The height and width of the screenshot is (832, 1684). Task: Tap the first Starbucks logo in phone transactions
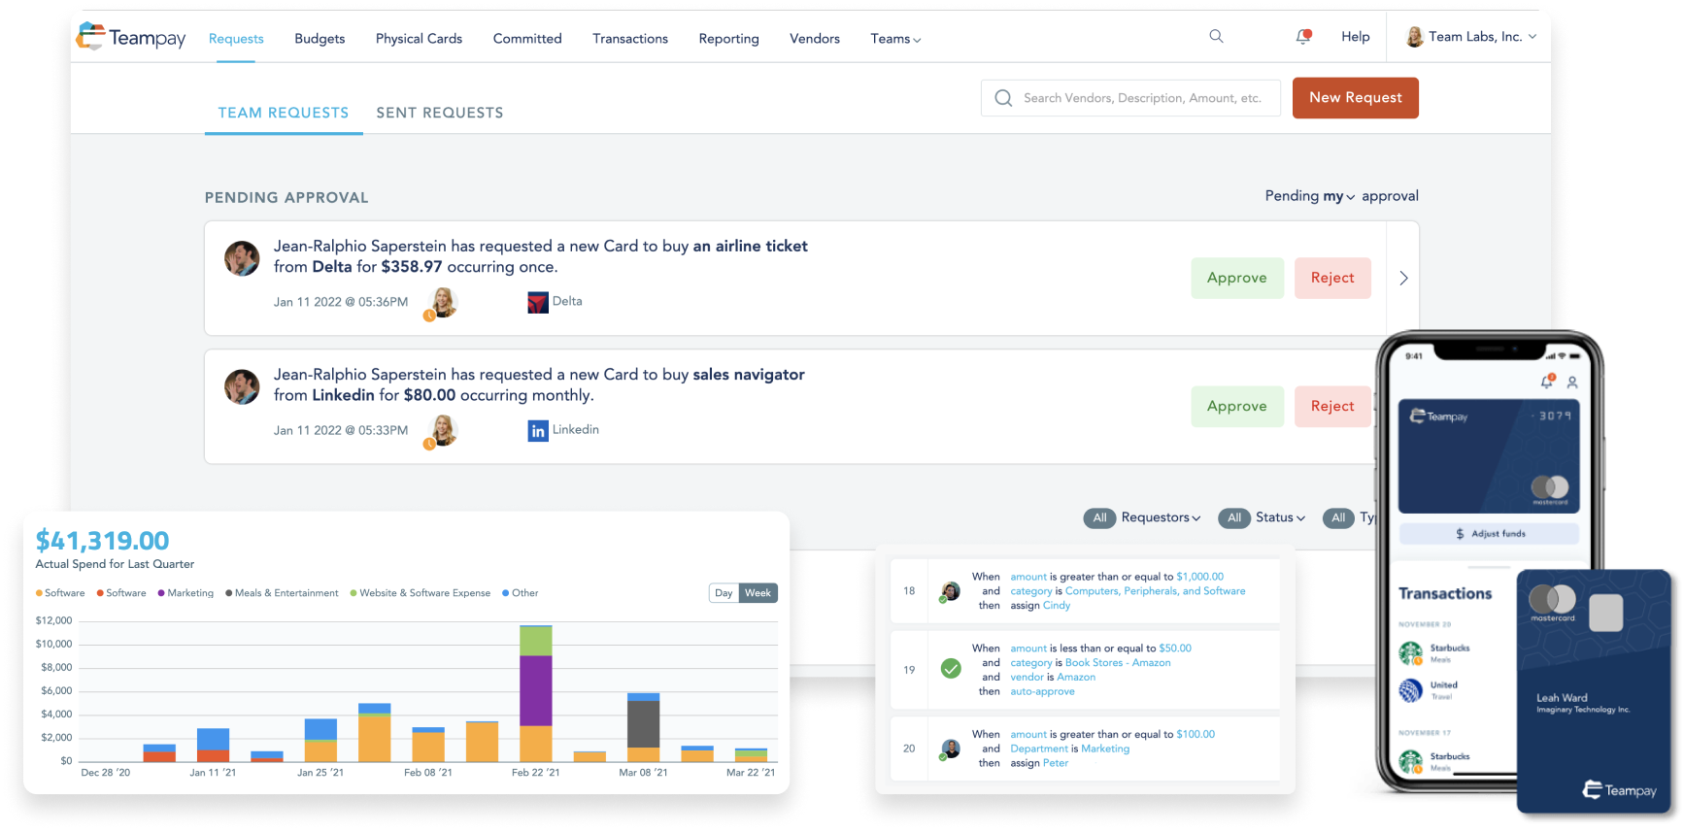1411,654
